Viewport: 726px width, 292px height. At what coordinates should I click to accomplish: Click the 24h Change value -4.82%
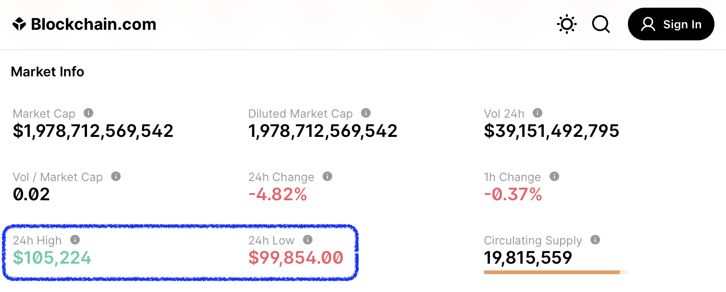point(277,195)
